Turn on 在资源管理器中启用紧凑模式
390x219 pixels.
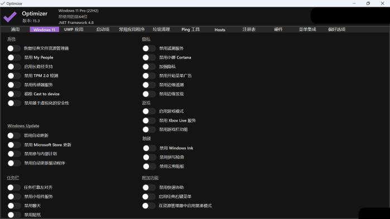coord(149,206)
